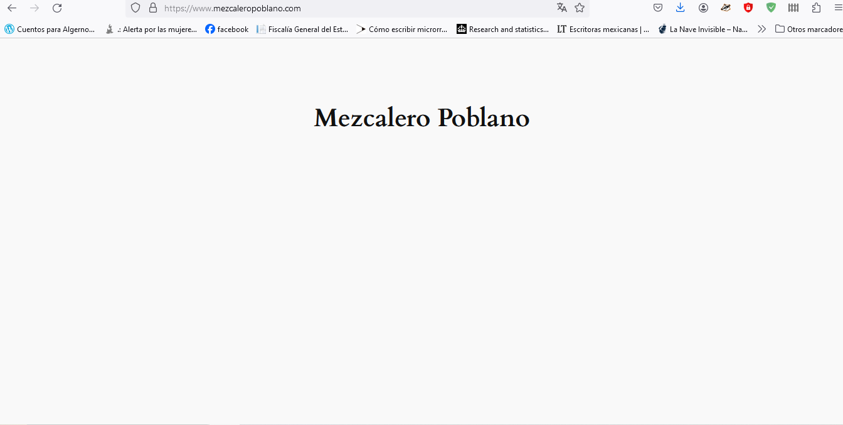The width and height of the screenshot is (843, 425).
Task: Click the Mezcalero Poblano page heading
Action: click(x=422, y=117)
